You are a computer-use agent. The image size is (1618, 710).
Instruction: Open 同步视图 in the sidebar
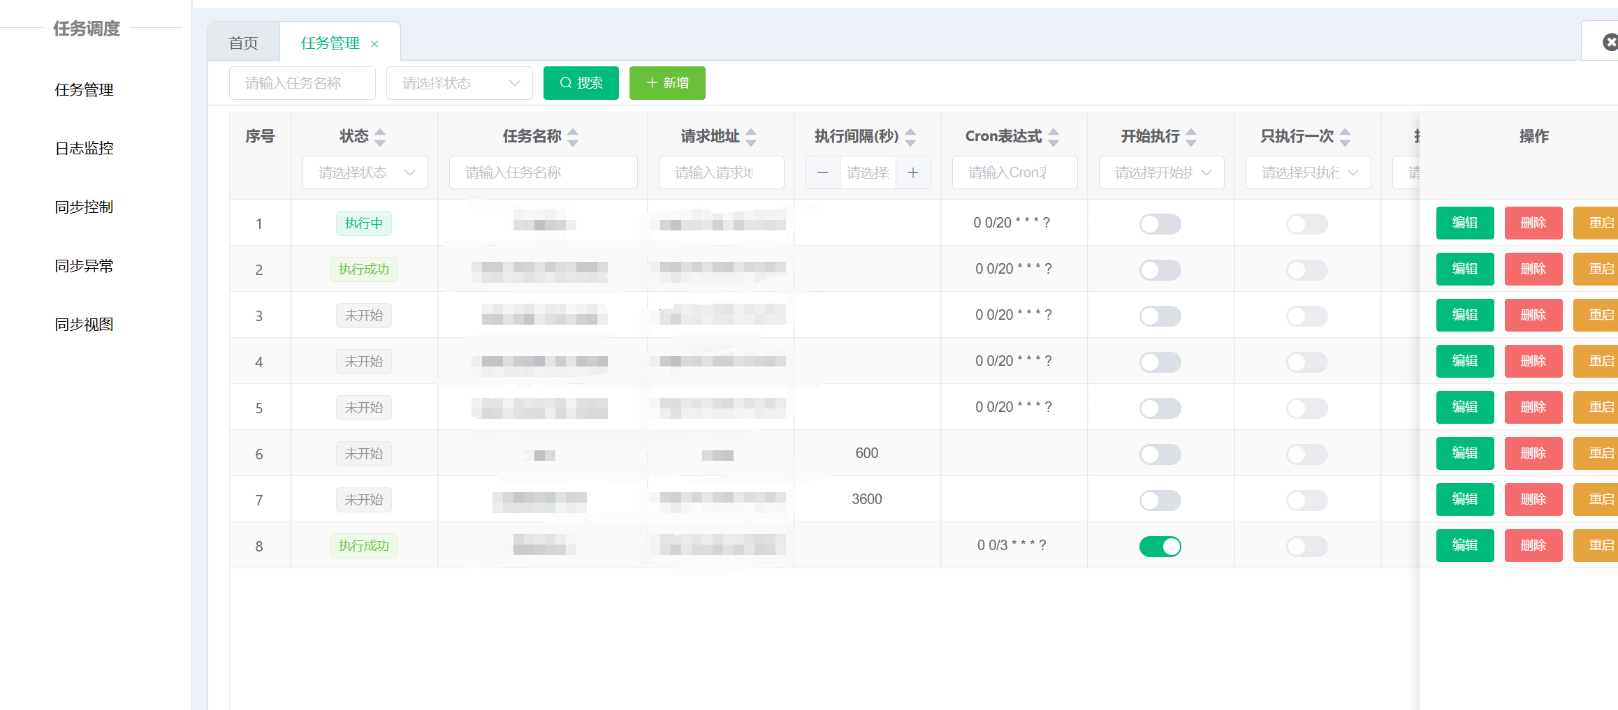tap(85, 325)
